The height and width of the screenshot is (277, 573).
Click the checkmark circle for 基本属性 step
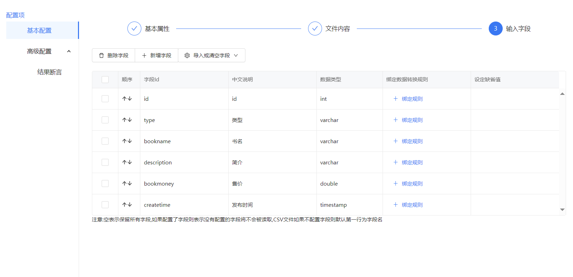(134, 28)
